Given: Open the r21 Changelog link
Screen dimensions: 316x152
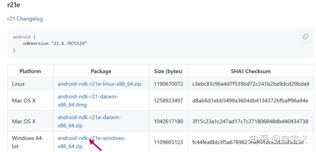Looking at the screenshot, I should 25,19.
